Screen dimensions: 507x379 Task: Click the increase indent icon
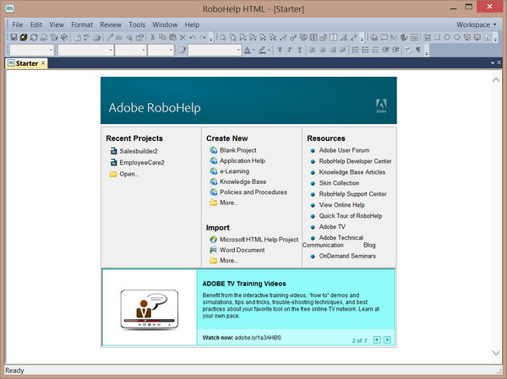(x=395, y=50)
